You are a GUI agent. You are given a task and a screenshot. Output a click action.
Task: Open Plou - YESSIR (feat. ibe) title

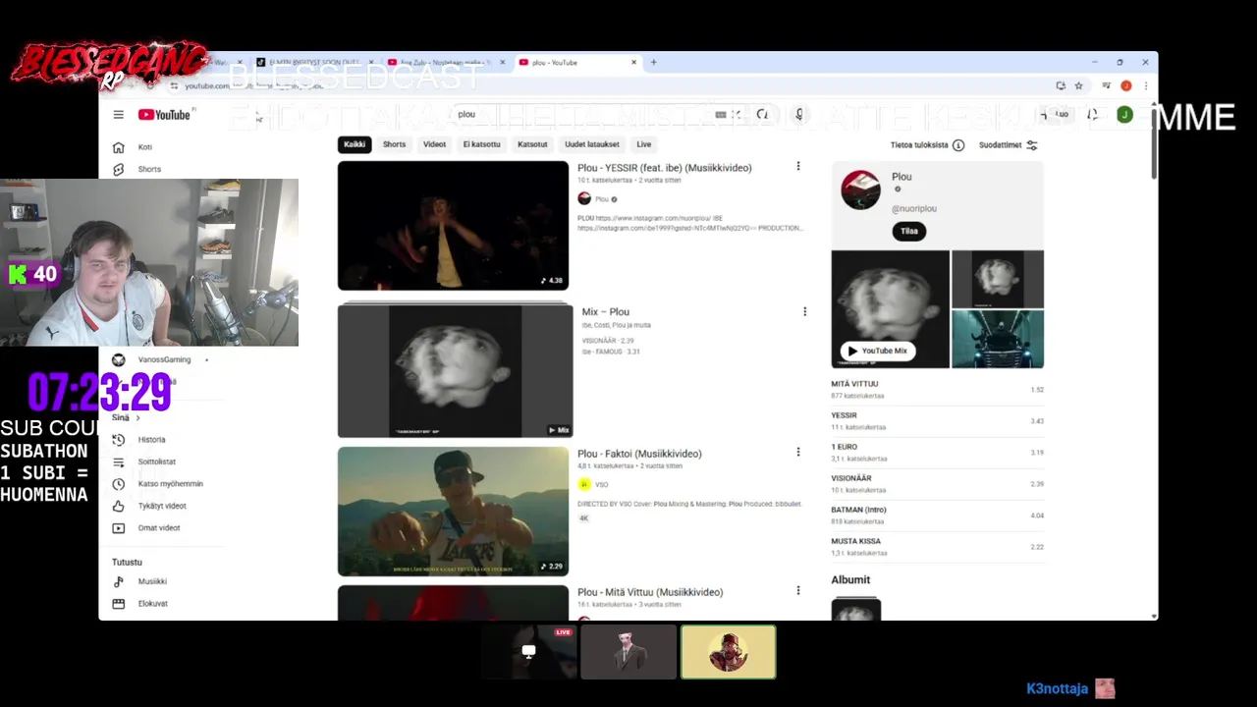664,168
